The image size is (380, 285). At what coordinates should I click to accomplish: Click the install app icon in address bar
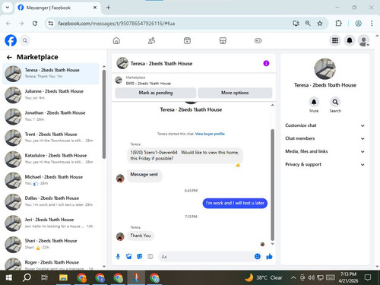click(x=296, y=24)
